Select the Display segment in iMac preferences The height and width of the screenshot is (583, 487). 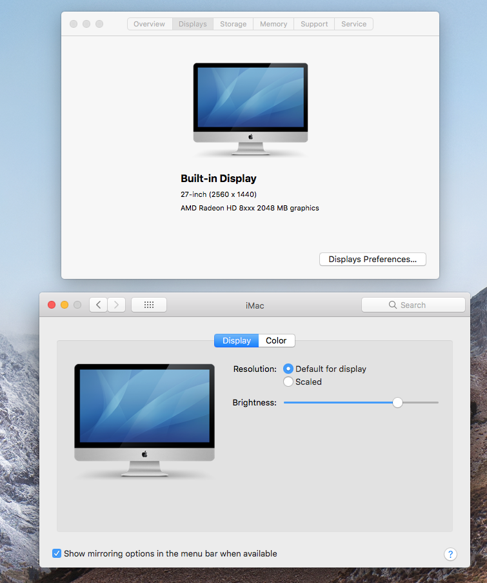[236, 341]
